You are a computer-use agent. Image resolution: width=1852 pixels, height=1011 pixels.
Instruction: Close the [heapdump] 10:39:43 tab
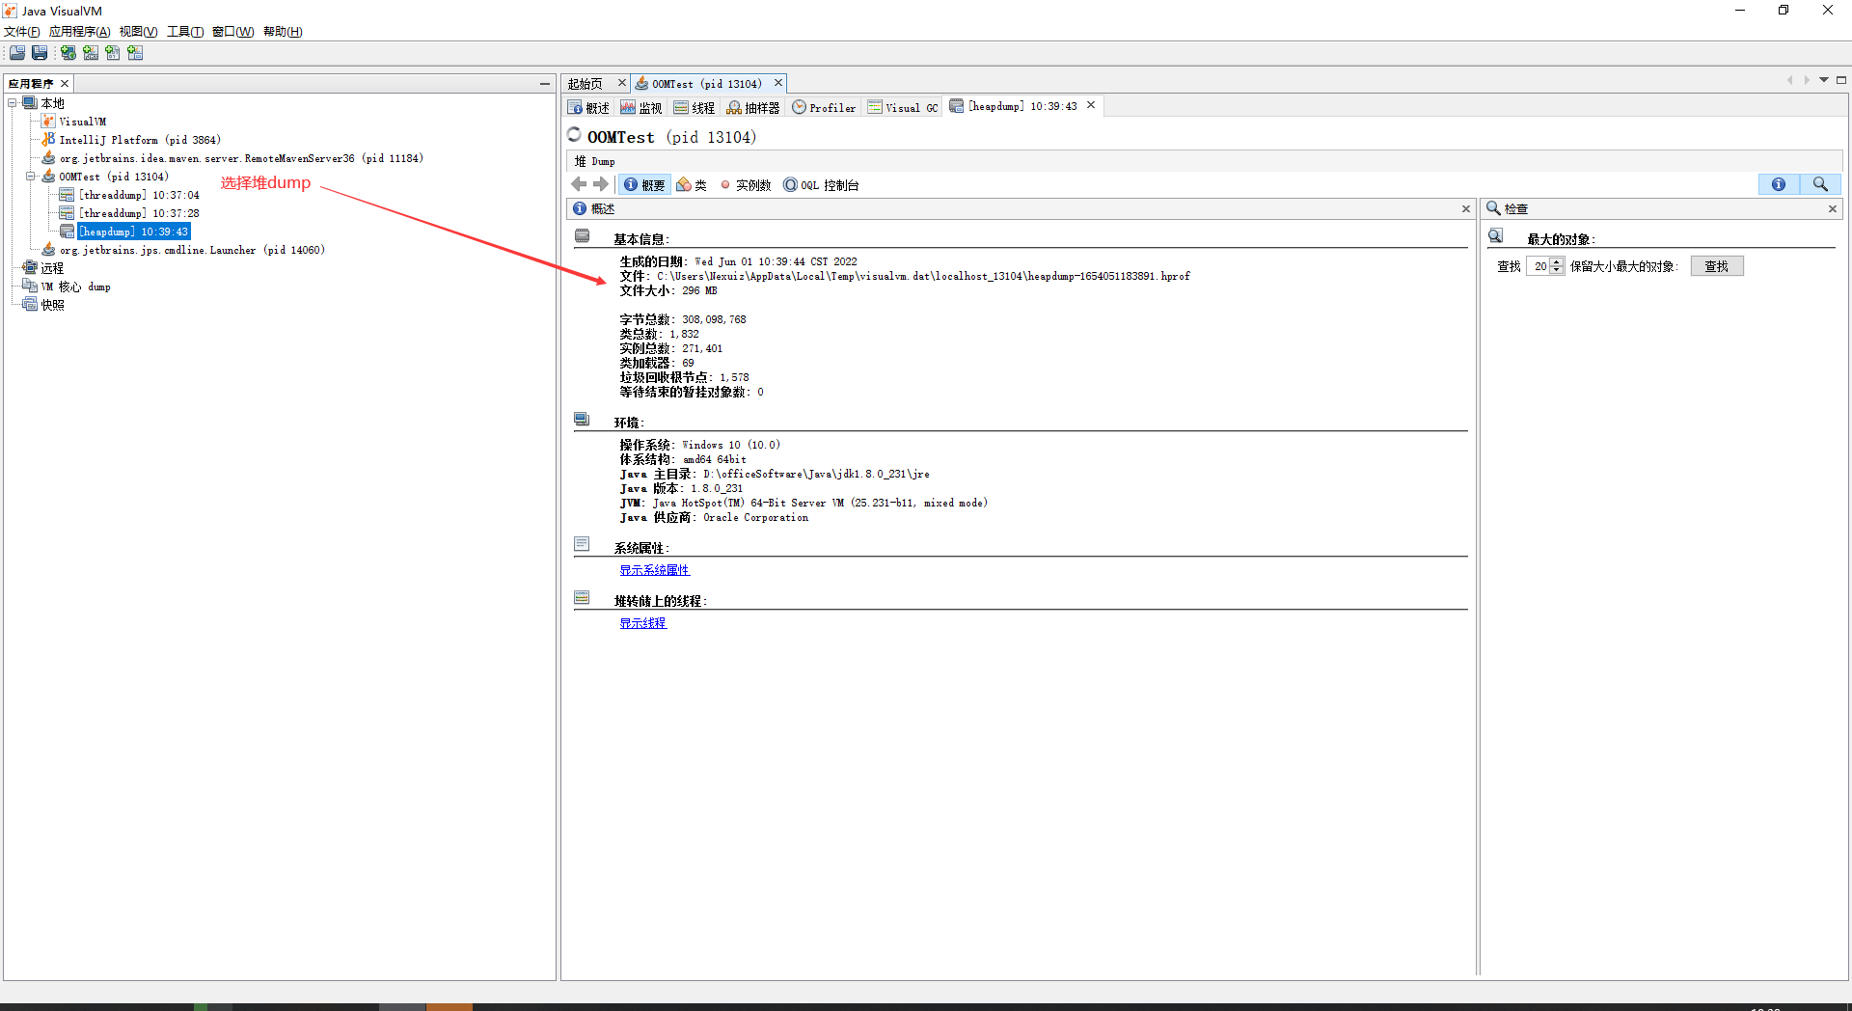tap(1091, 105)
